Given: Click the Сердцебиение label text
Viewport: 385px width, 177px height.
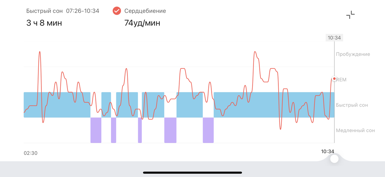Looking at the screenshot, I should coord(145,11).
